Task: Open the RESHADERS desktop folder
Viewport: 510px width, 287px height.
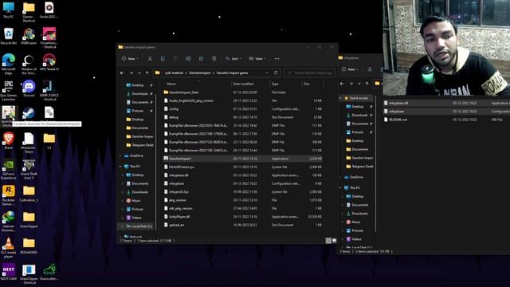Action: tap(29, 246)
